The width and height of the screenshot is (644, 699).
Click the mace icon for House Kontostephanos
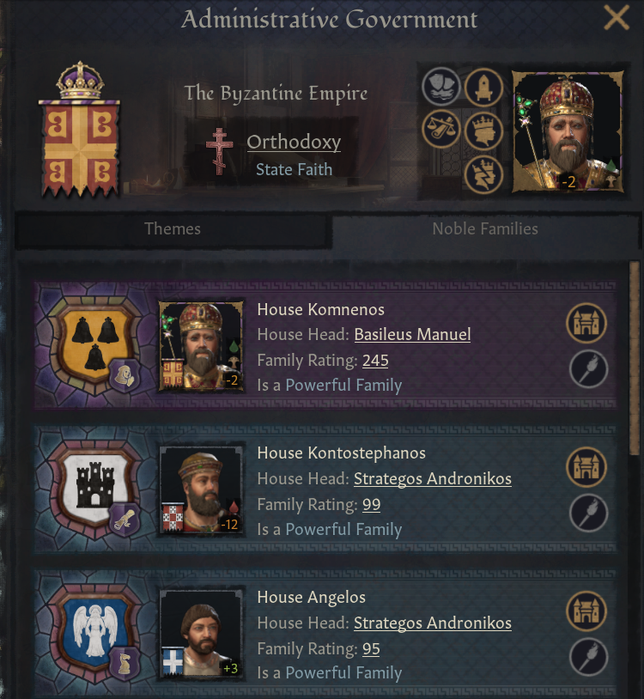(587, 514)
